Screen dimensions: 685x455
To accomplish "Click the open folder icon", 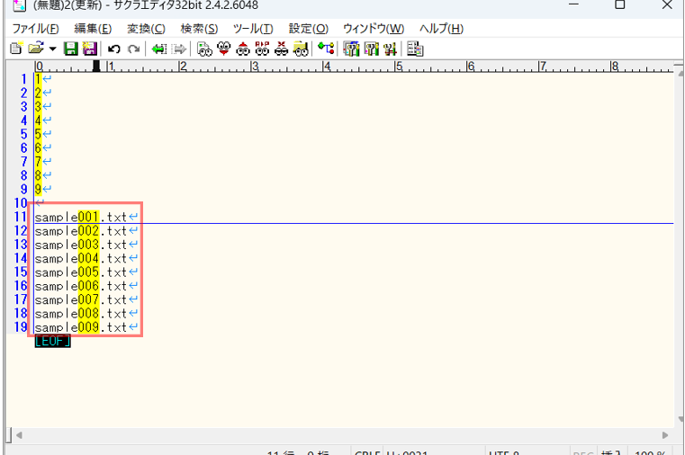I will click(35, 49).
